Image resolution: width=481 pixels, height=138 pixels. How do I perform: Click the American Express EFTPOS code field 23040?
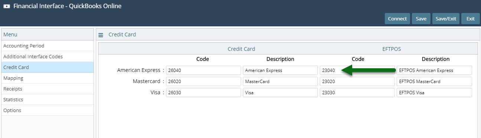(x=357, y=70)
